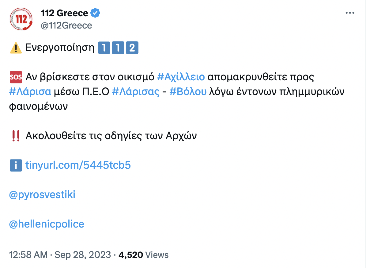Open the three-dot more options menu
366x268 pixels.
click(350, 13)
